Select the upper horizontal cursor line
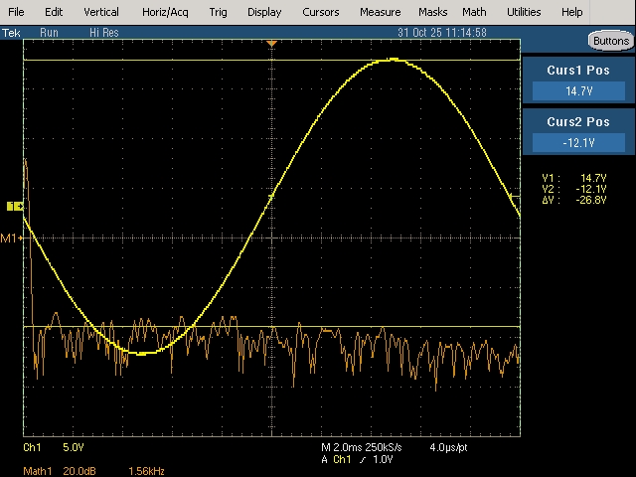This screenshot has width=636, height=477. pyautogui.click(x=271, y=60)
